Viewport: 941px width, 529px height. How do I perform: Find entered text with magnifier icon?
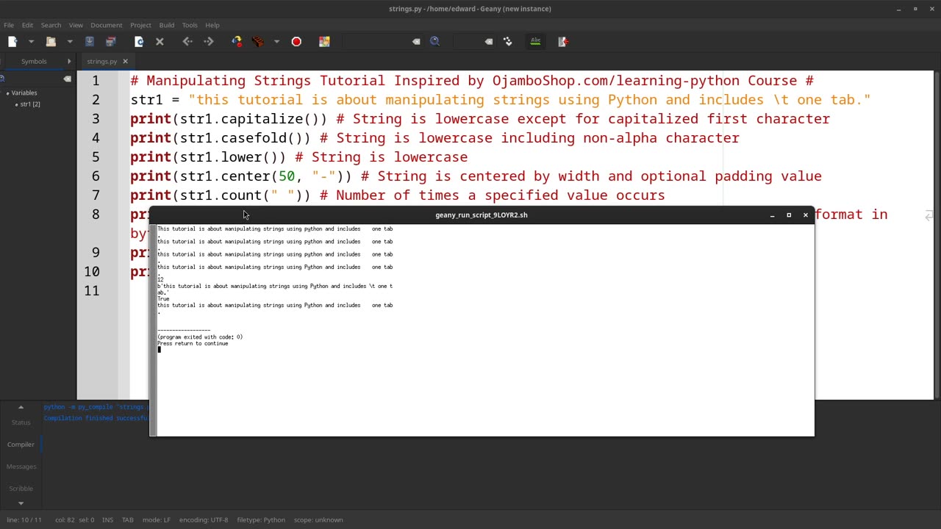point(435,42)
